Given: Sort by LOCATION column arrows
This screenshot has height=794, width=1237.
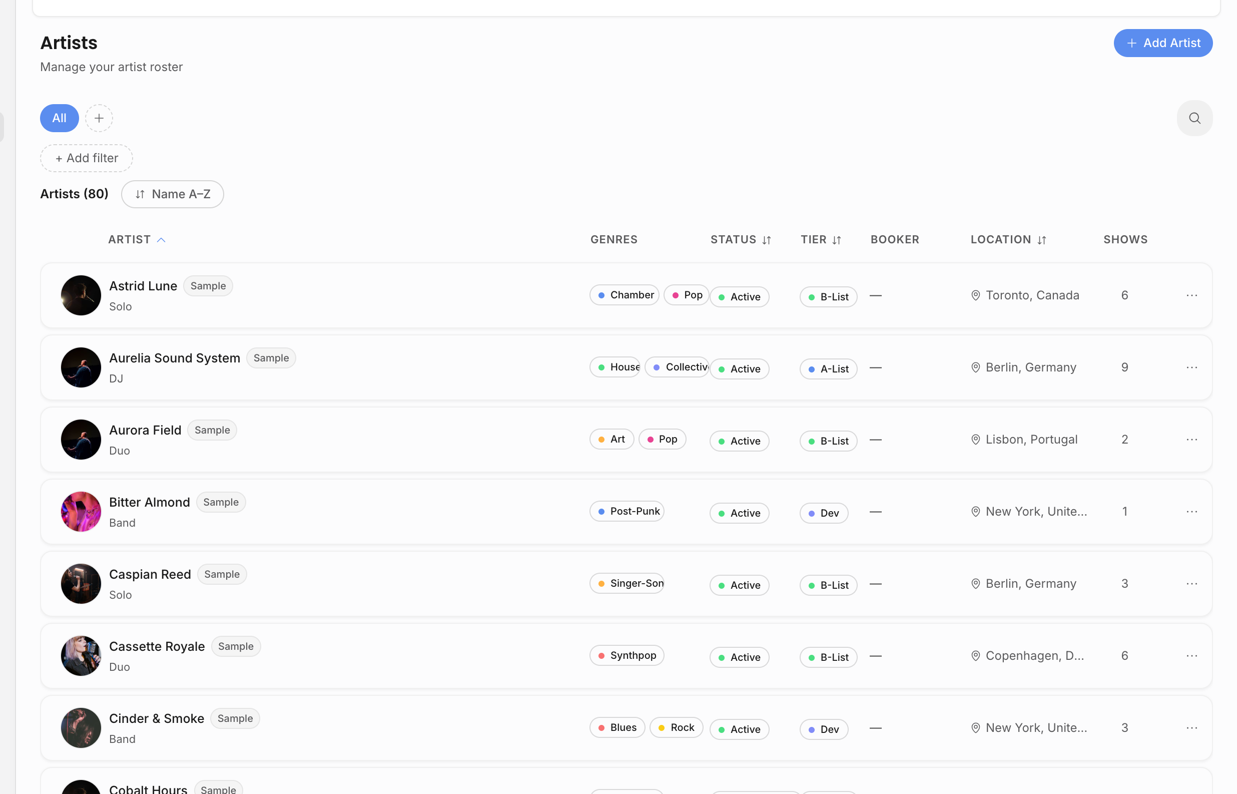Looking at the screenshot, I should coord(1041,240).
